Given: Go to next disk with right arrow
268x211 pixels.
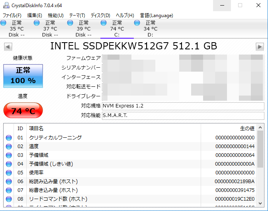Looking at the screenshot, I should [260, 47].
